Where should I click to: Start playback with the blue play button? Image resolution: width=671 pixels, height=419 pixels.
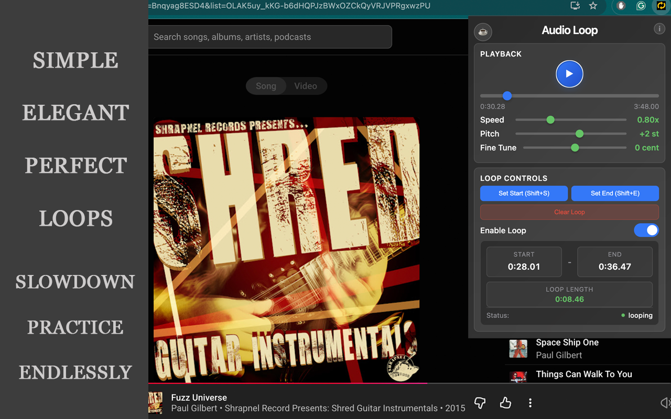tap(569, 74)
